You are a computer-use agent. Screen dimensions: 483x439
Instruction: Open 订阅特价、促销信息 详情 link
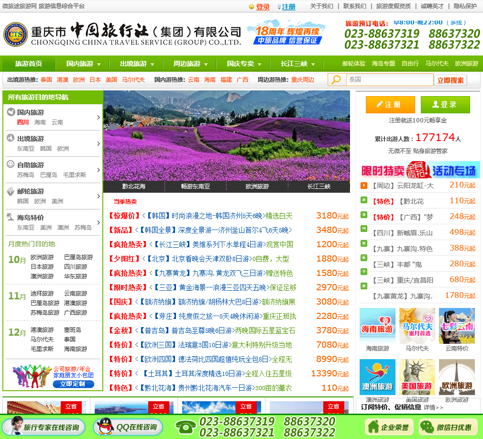point(433,407)
